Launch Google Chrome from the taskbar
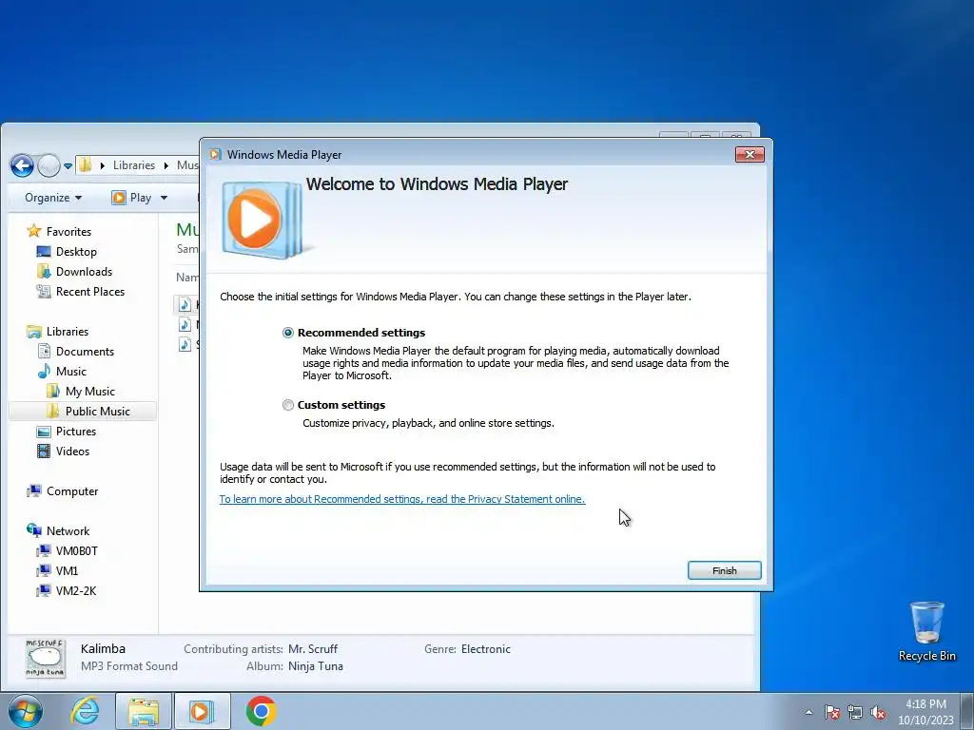The width and height of the screenshot is (974, 730). pyautogui.click(x=261, y=711)
